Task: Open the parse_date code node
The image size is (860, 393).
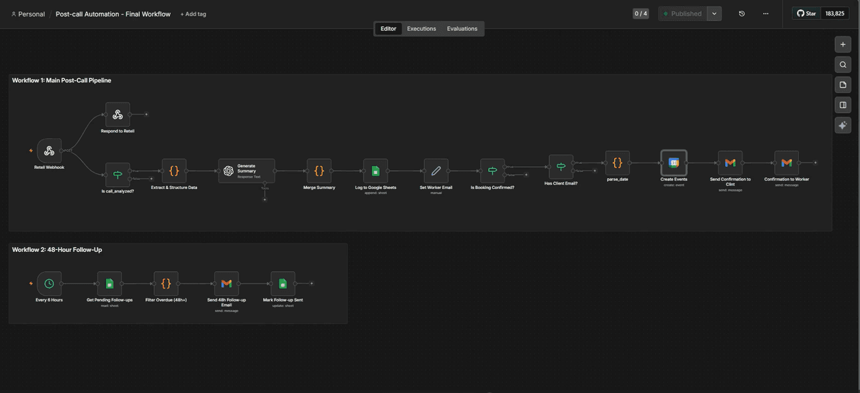Action: tap(617, 162)
